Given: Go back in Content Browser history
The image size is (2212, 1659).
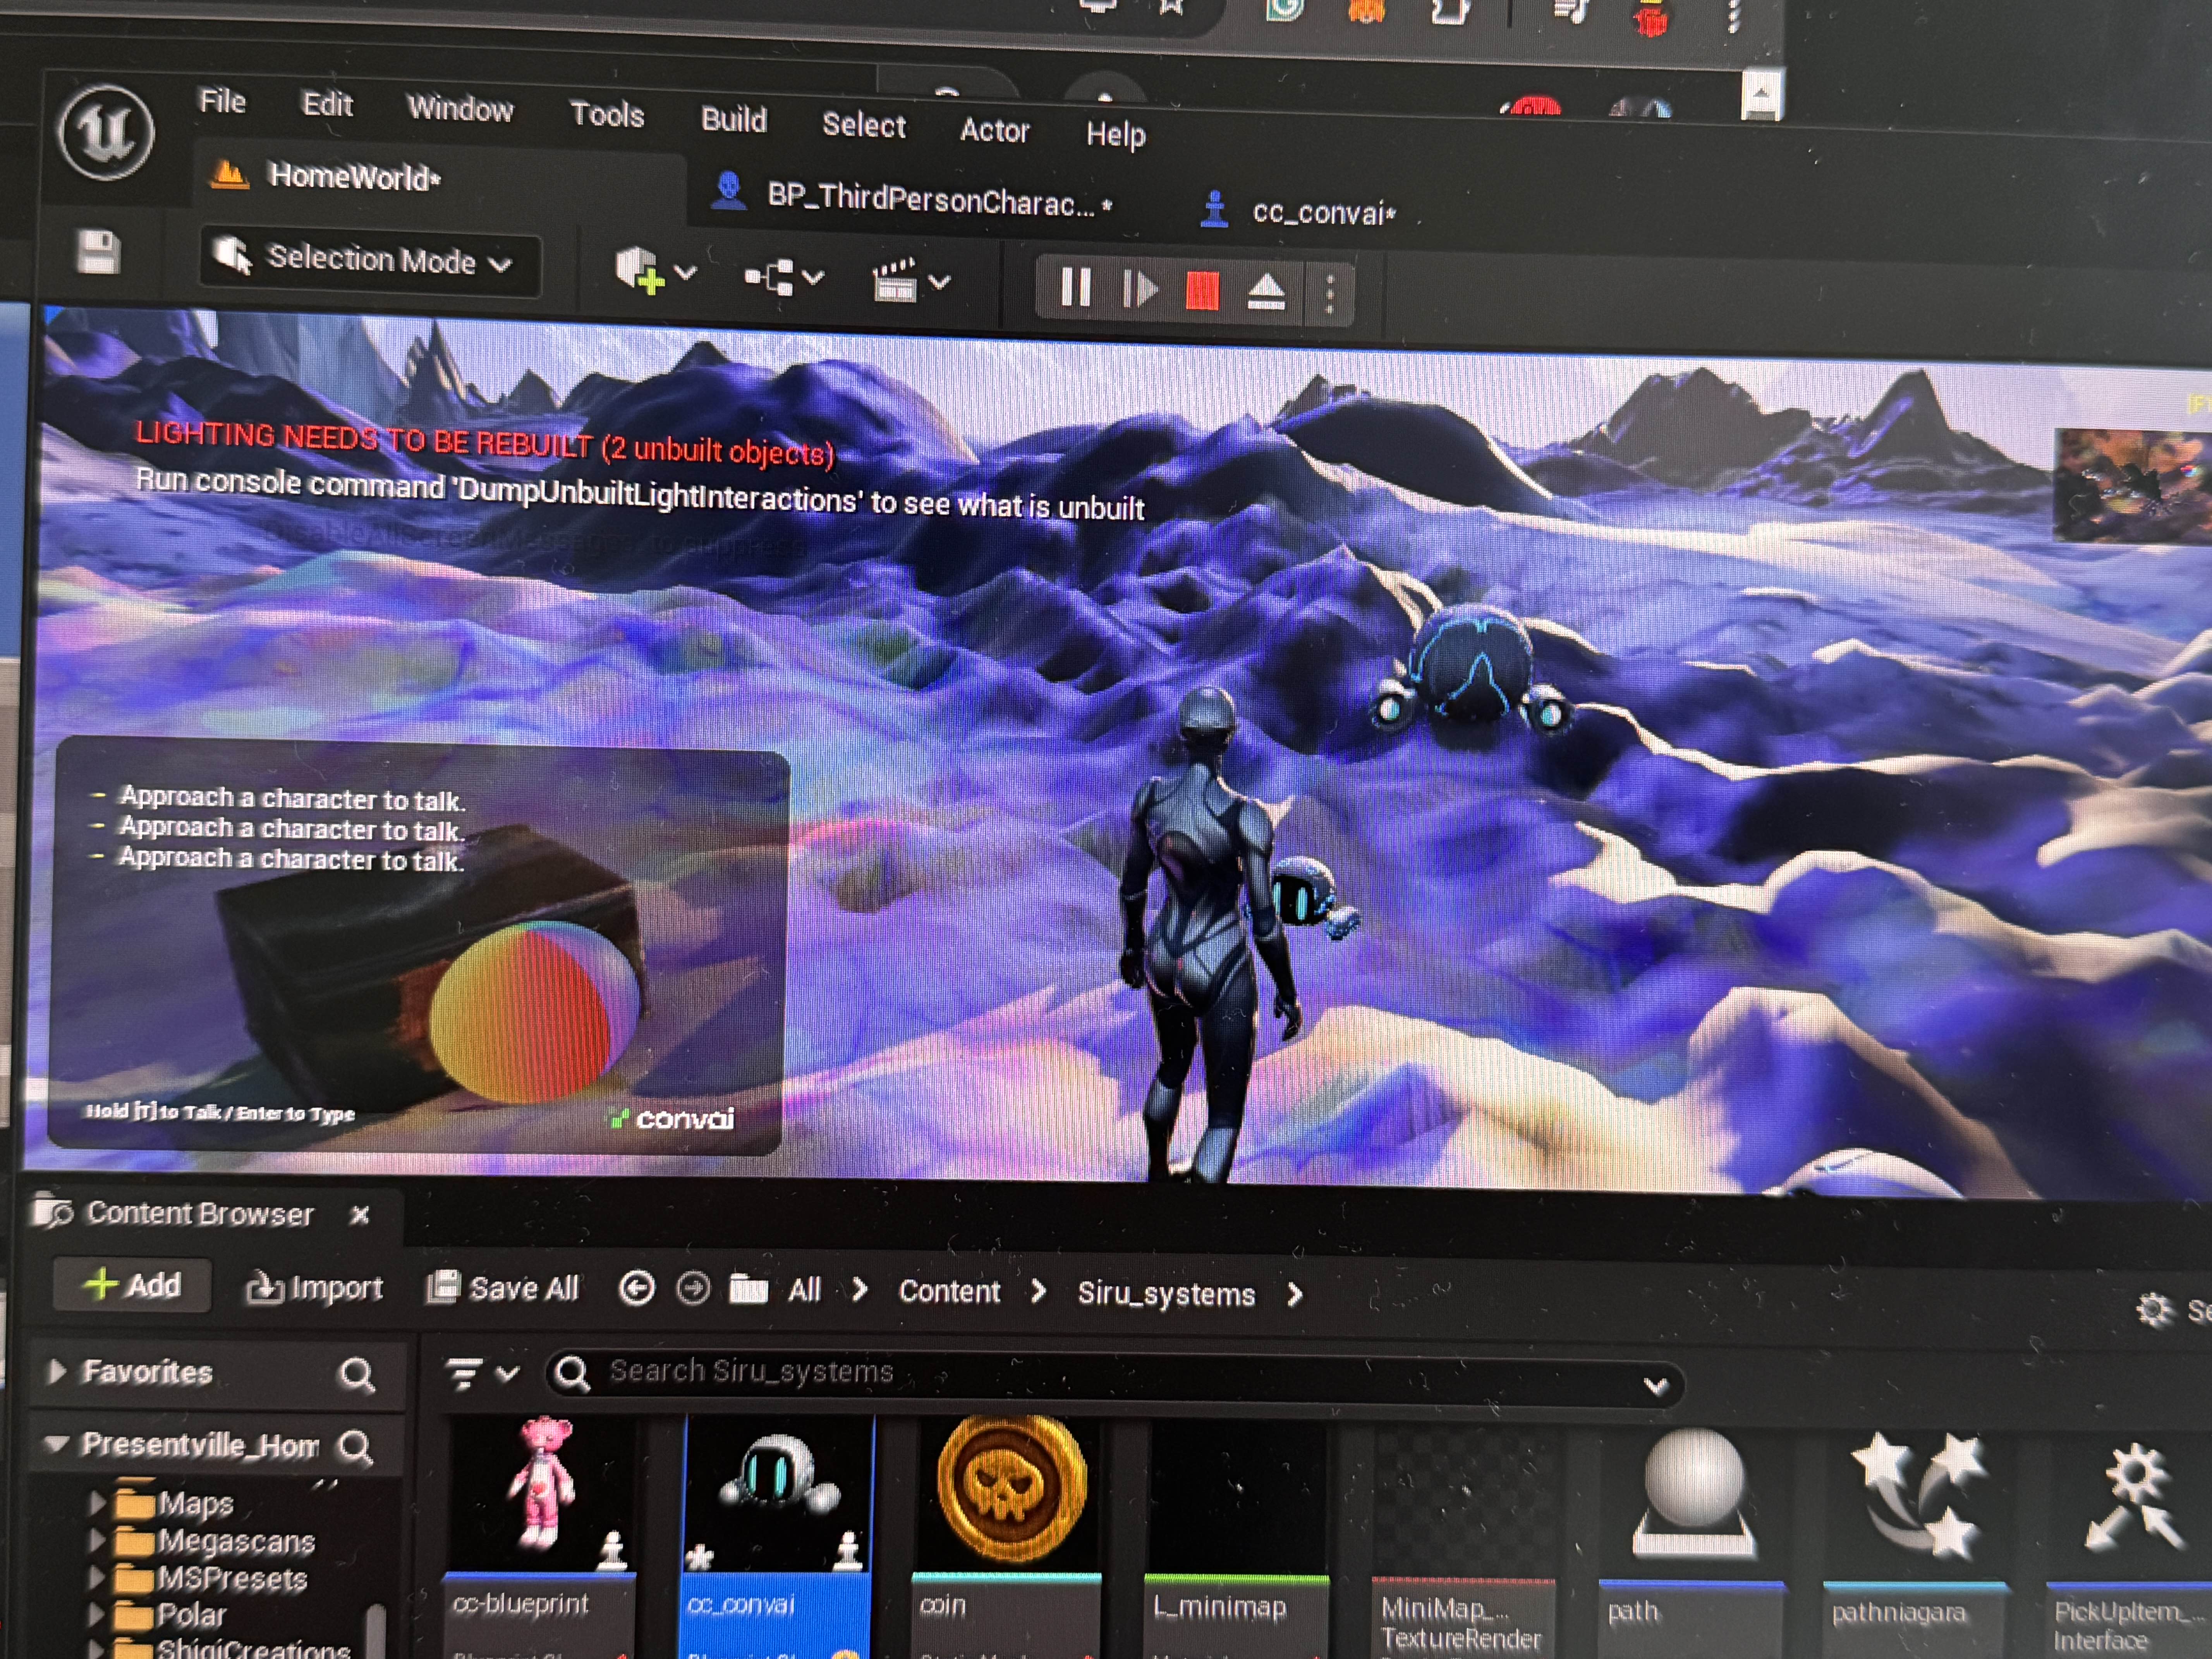Looking at the screenshot, I should pos(637,1289).
